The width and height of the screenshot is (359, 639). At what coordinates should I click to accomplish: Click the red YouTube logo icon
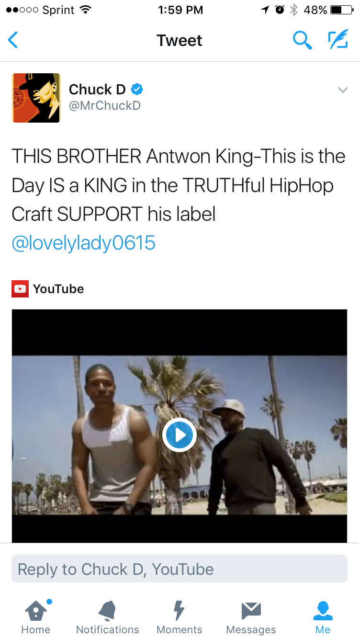[20, 289]
